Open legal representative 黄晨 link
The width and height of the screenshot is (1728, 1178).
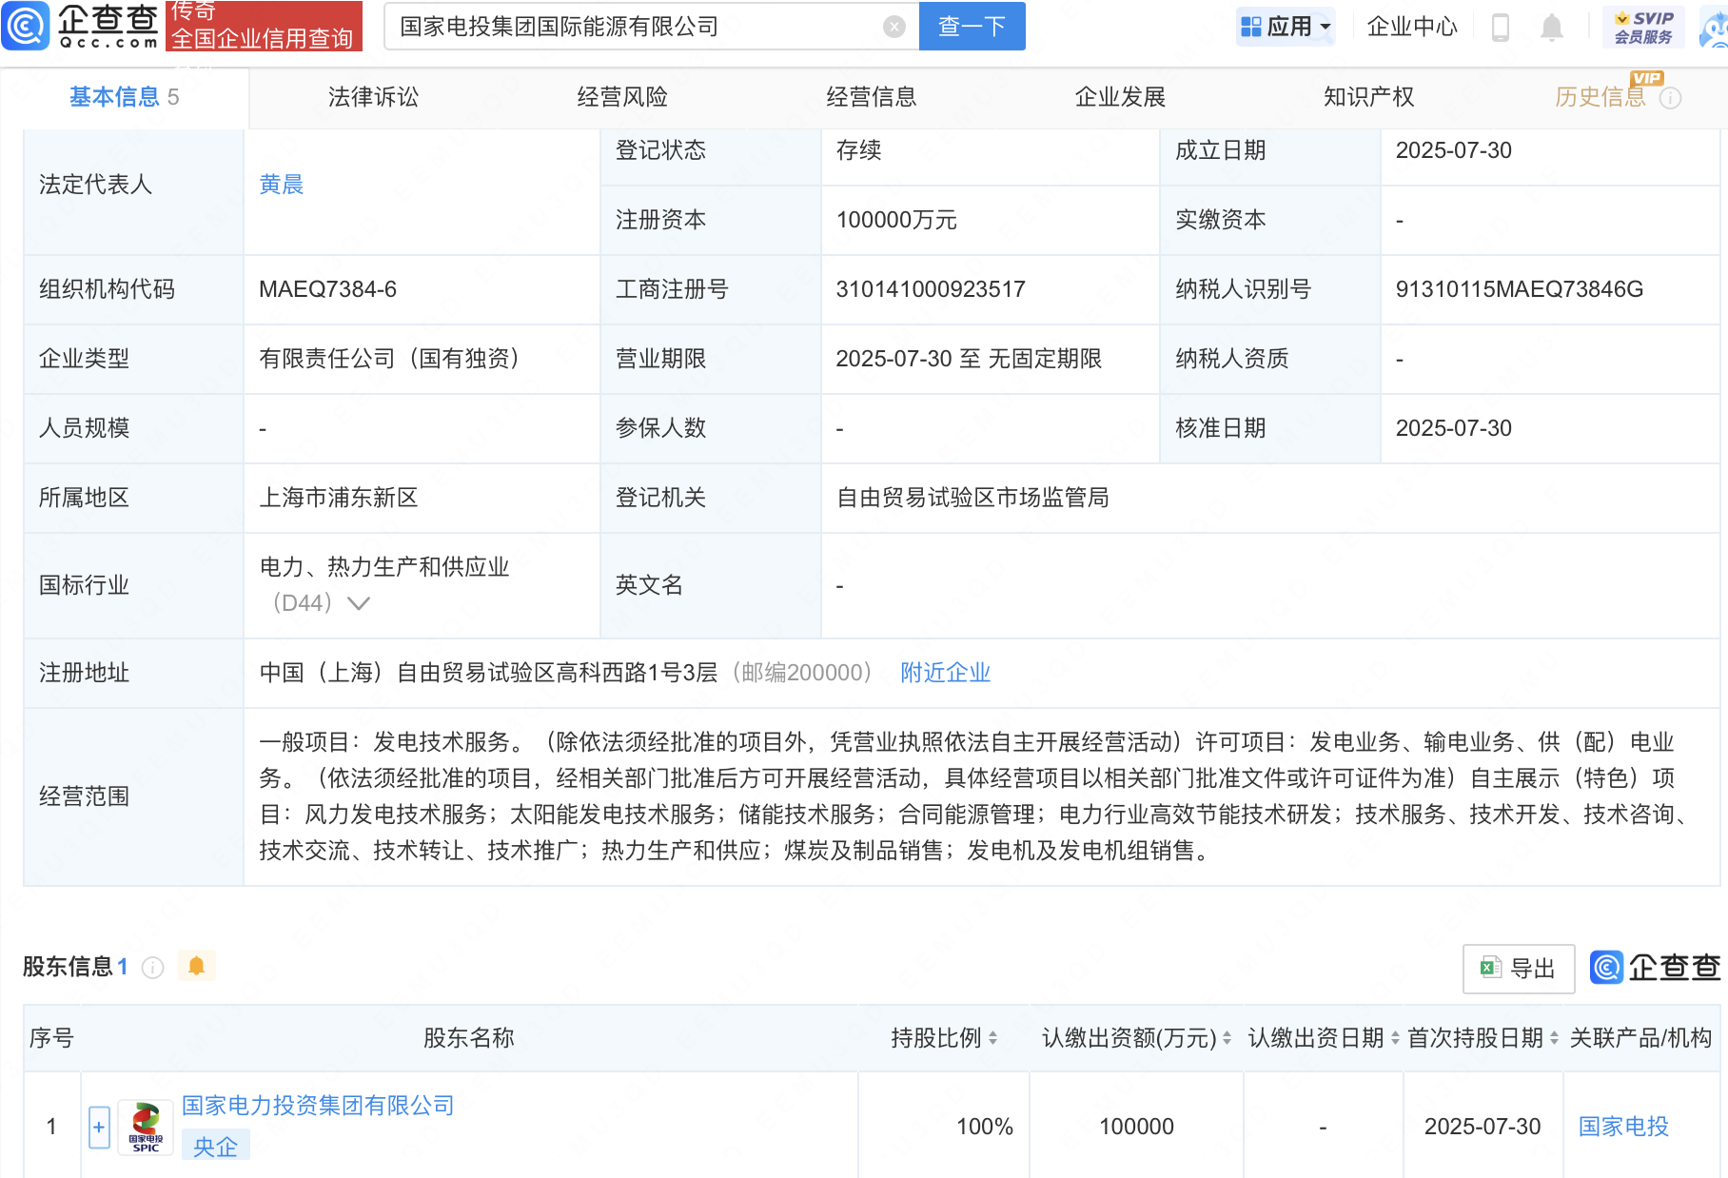[x=282, y=185]
